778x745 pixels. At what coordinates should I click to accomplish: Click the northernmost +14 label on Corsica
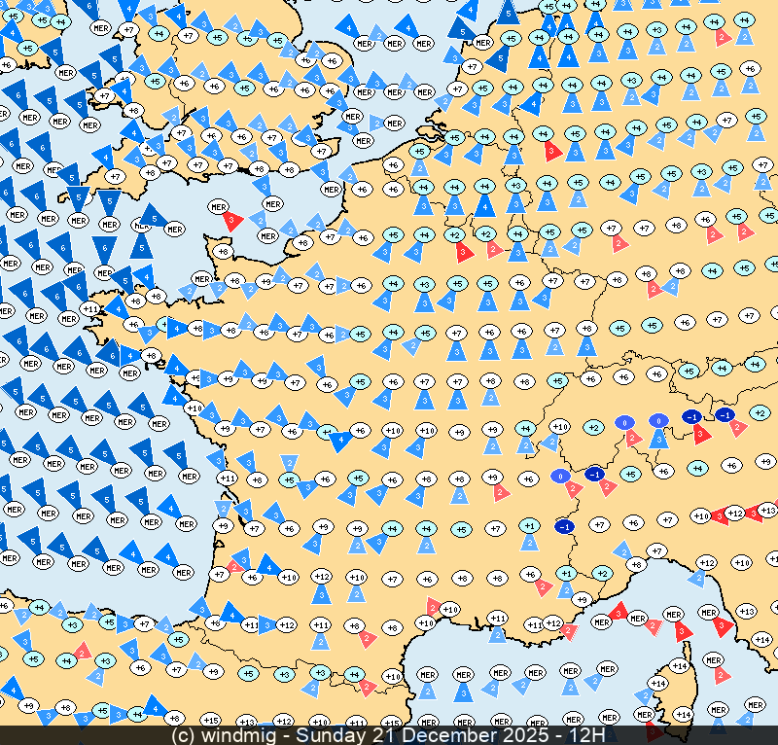coord(680,665)
